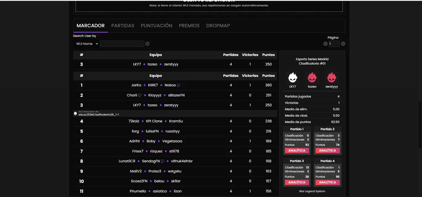Click the Media de elim. stat row
This screenshot has height=197, width=422.
coord(312,109)
